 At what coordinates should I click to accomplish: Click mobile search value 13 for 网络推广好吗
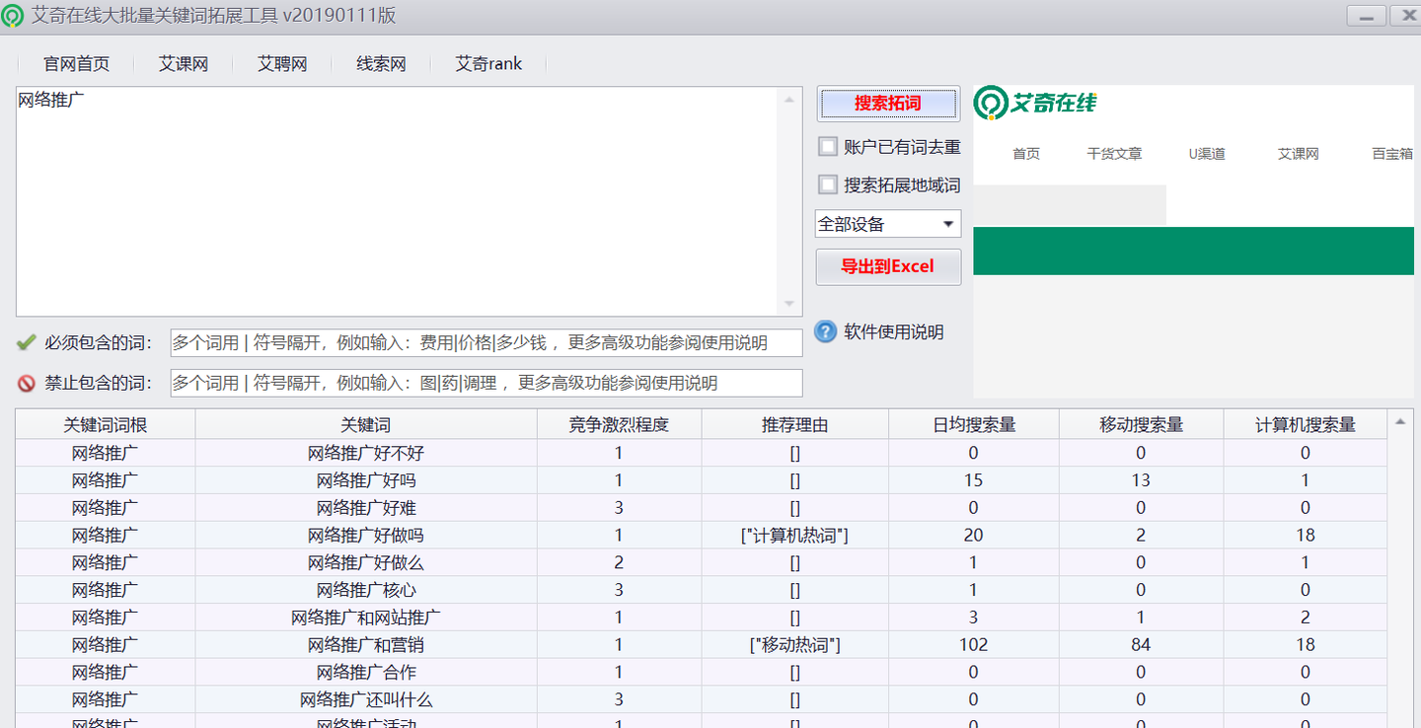point(1141,480)
